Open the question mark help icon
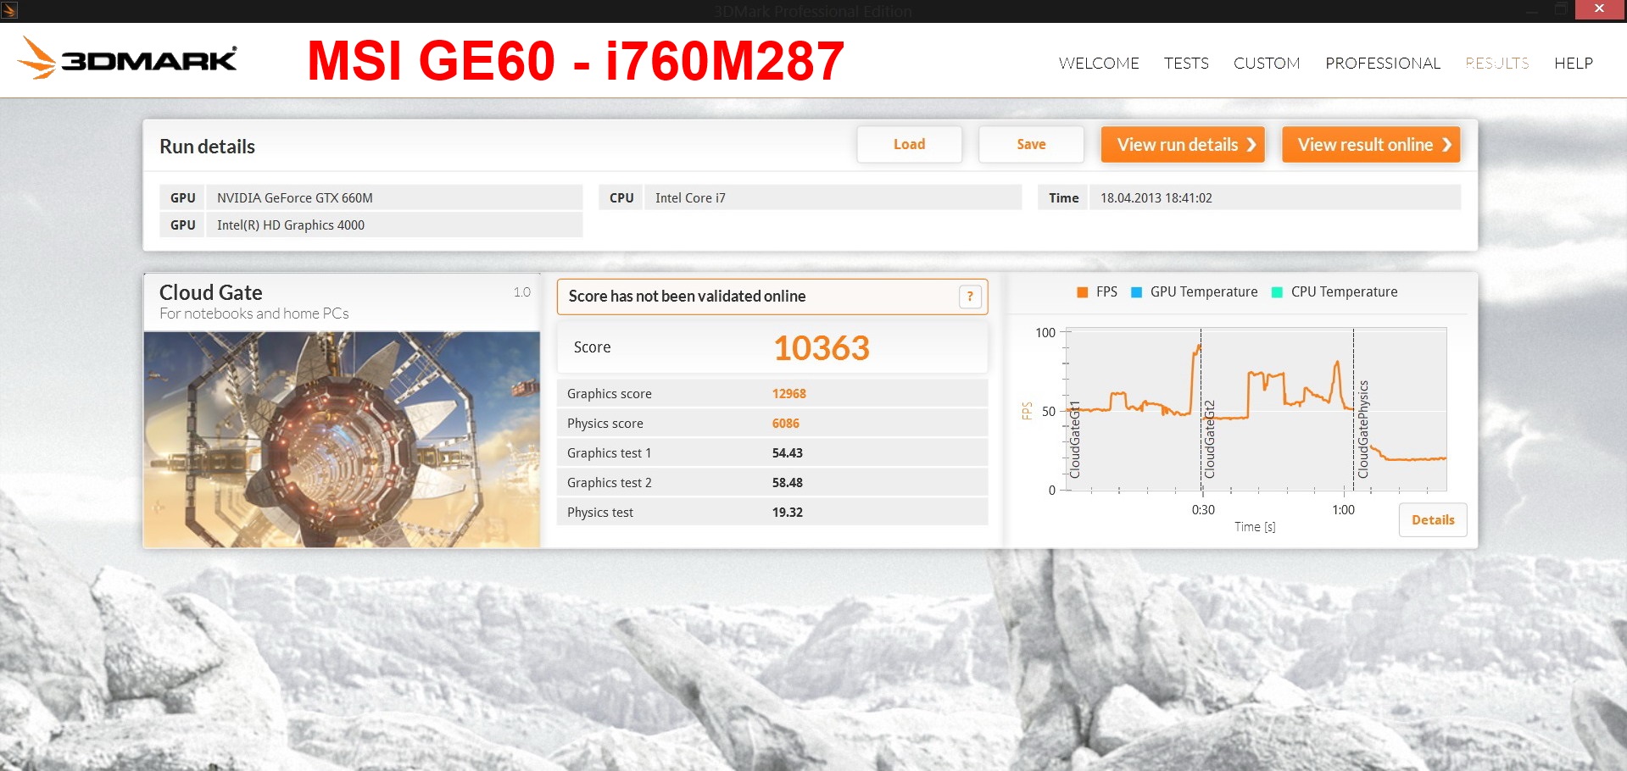1627x771 pixels. pyautogui.click(x=970, y=297)
